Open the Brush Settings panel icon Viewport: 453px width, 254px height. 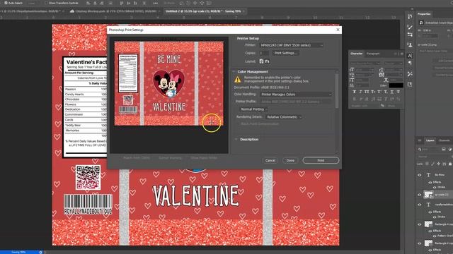click(410, 35)
